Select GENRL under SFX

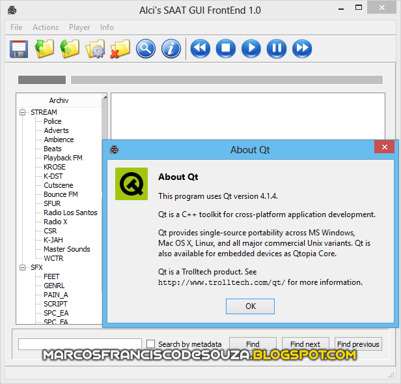pos(54,286)
